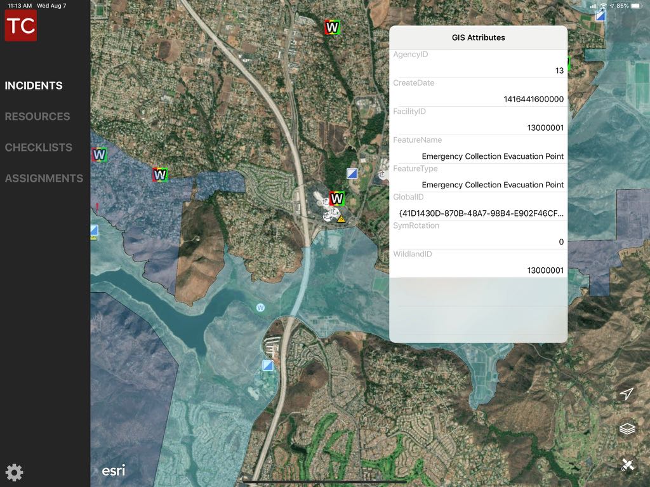Screen dimensions: 650x487
Task: Tap the W marker inside the blue shaded zone
Action: click(x=99, y=154)
